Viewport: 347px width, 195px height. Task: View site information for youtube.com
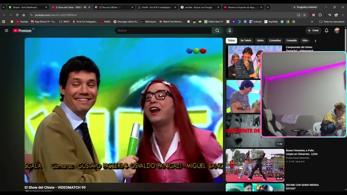31,15
